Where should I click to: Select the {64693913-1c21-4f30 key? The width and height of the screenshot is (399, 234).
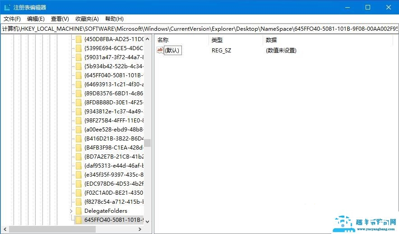click(114, 84)
